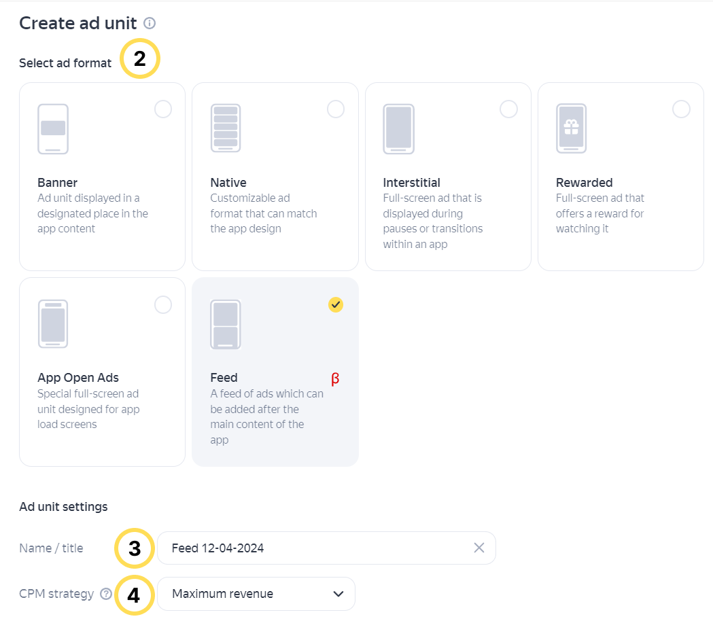Select the Native radio button
The image size is (713, 621).
click(336, 109)
